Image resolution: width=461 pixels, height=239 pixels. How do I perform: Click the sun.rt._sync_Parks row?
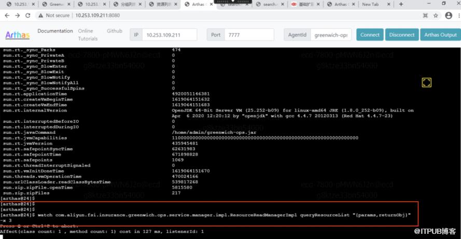[92, 50]
